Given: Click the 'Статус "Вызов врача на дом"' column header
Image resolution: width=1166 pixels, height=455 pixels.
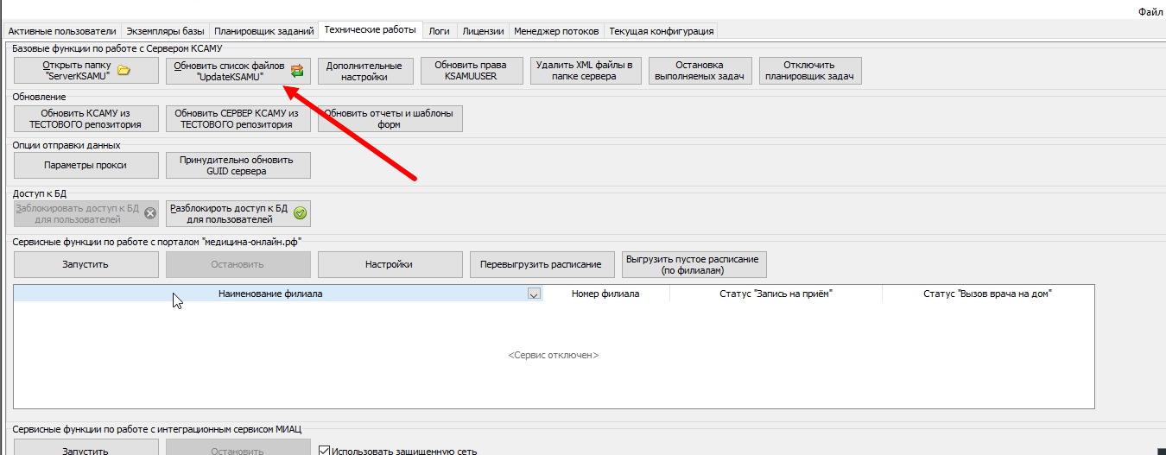Looking at the screenshot, I should (x=988, y=294).
